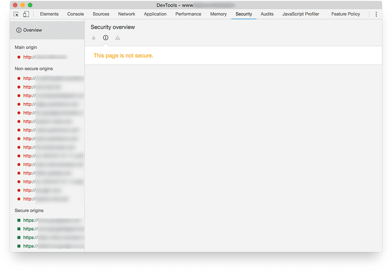
Task: Toggle the device toolbar icon
Action: [x=26, y=14]
